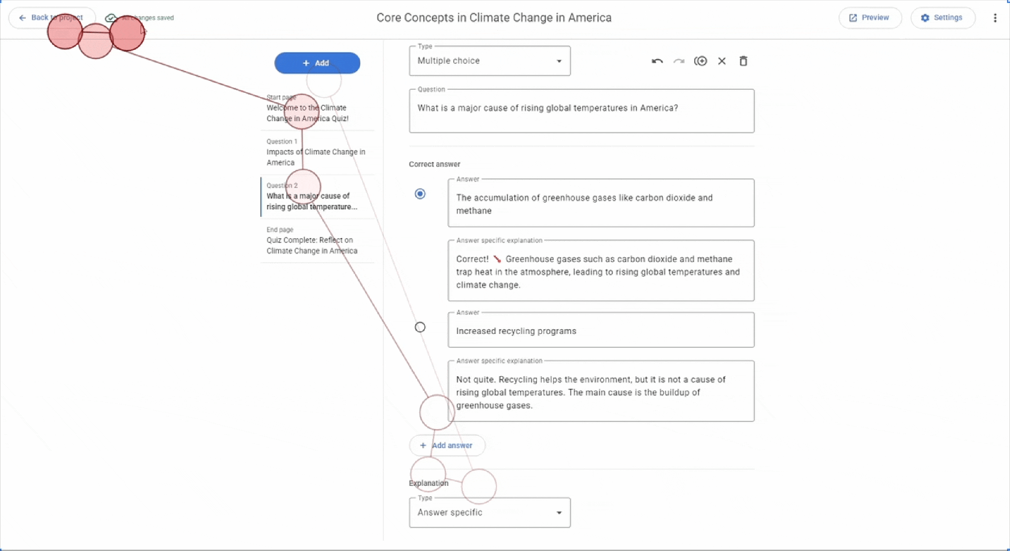Edit the Not quite recycling explanation field
This screenshot has height=551, width=1010.
(x=601, y=391)
